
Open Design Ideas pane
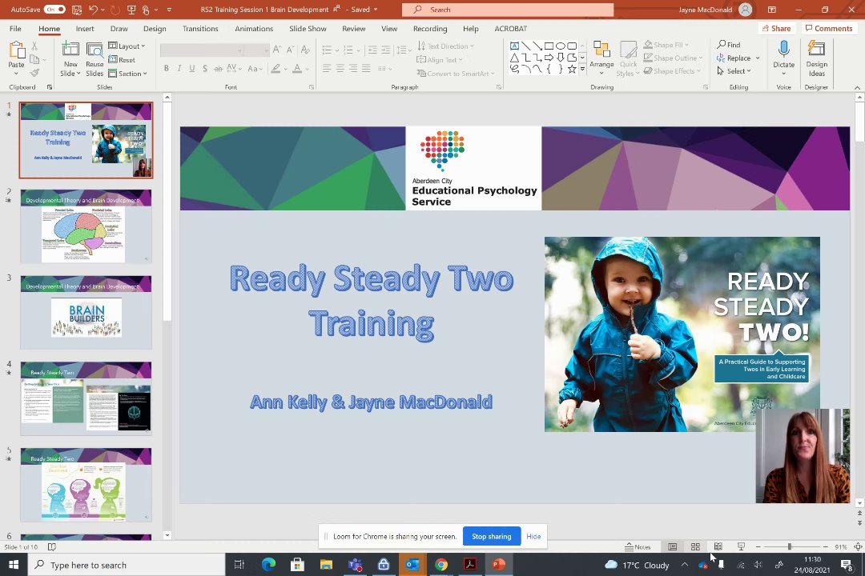click(x=816, y=58)
